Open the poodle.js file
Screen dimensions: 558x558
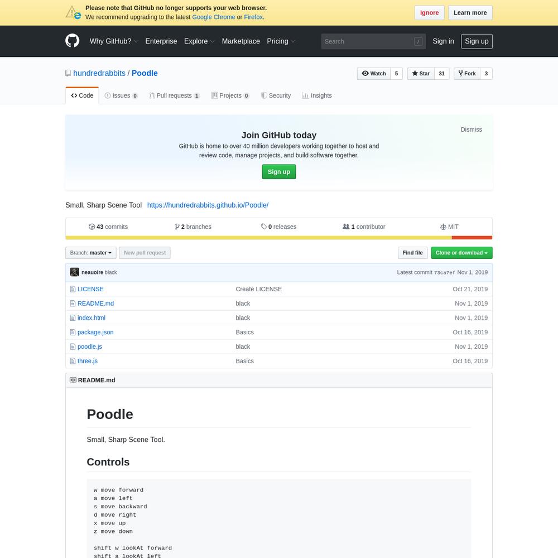point(90,347)
